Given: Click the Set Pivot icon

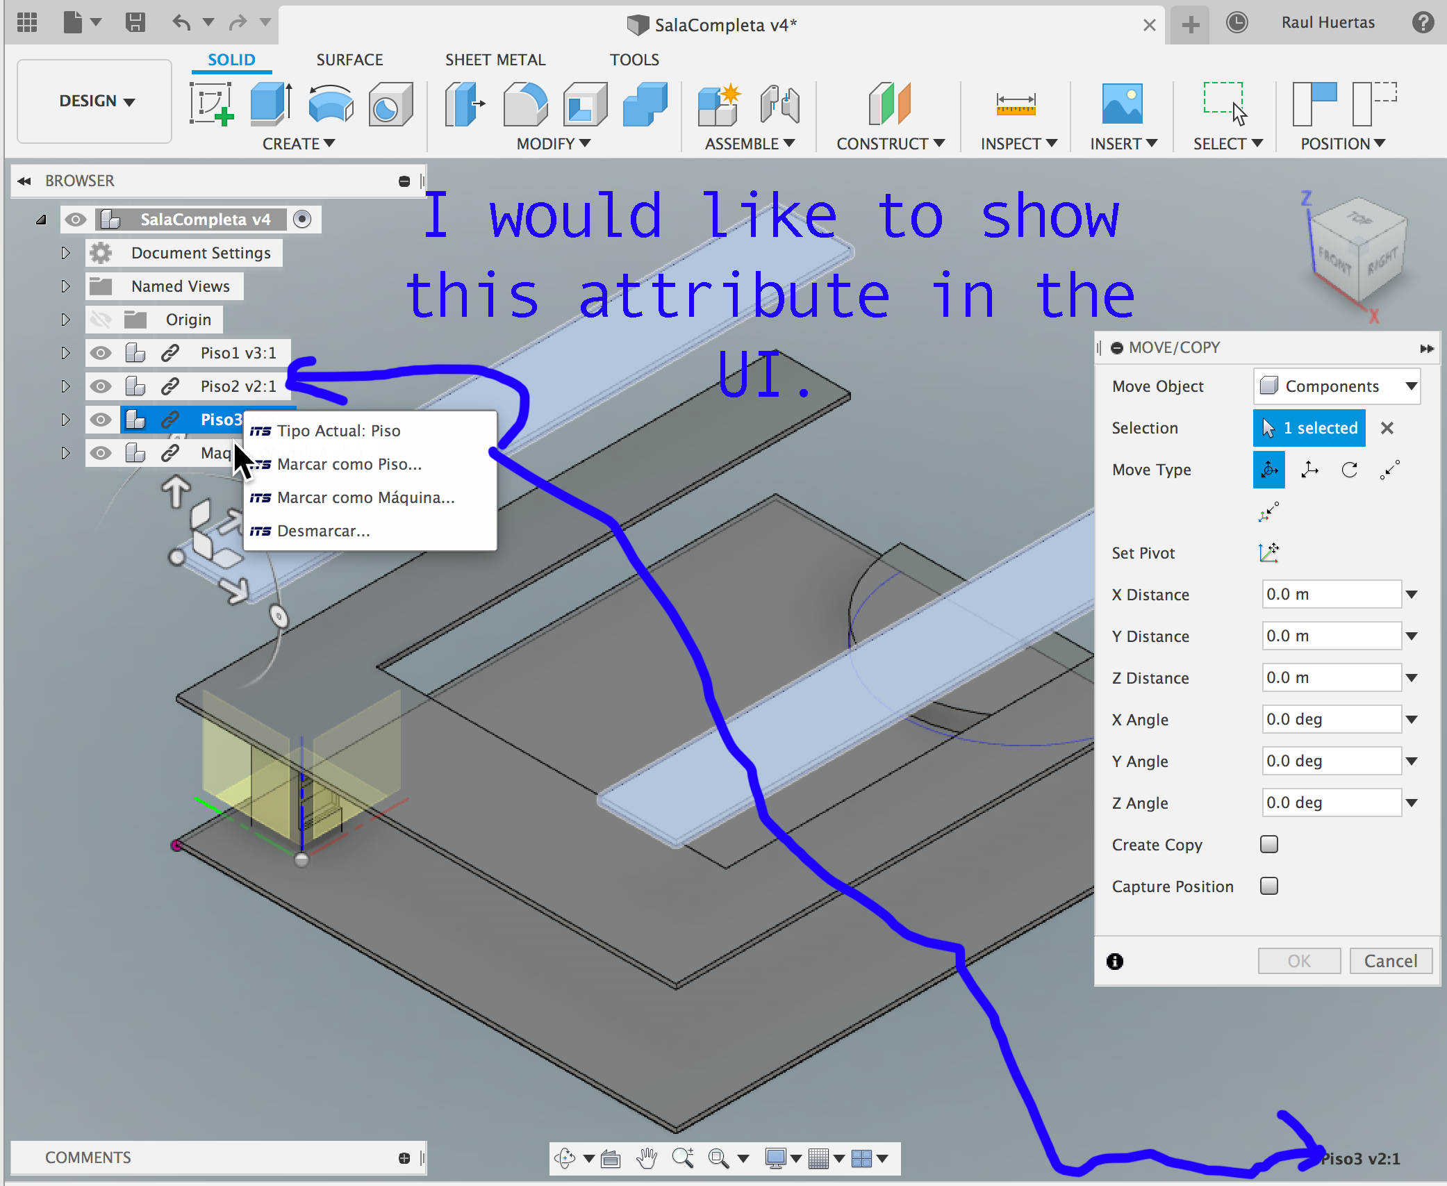Looking at the screenshot, I should point(1269,552).
